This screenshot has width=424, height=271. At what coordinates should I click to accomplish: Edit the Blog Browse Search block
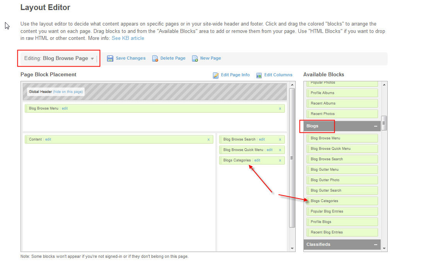[262, 139]
